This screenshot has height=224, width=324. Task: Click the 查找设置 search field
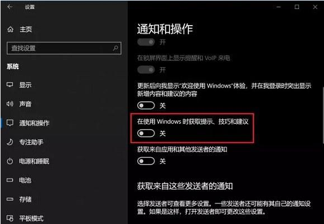tap(64, 48)
